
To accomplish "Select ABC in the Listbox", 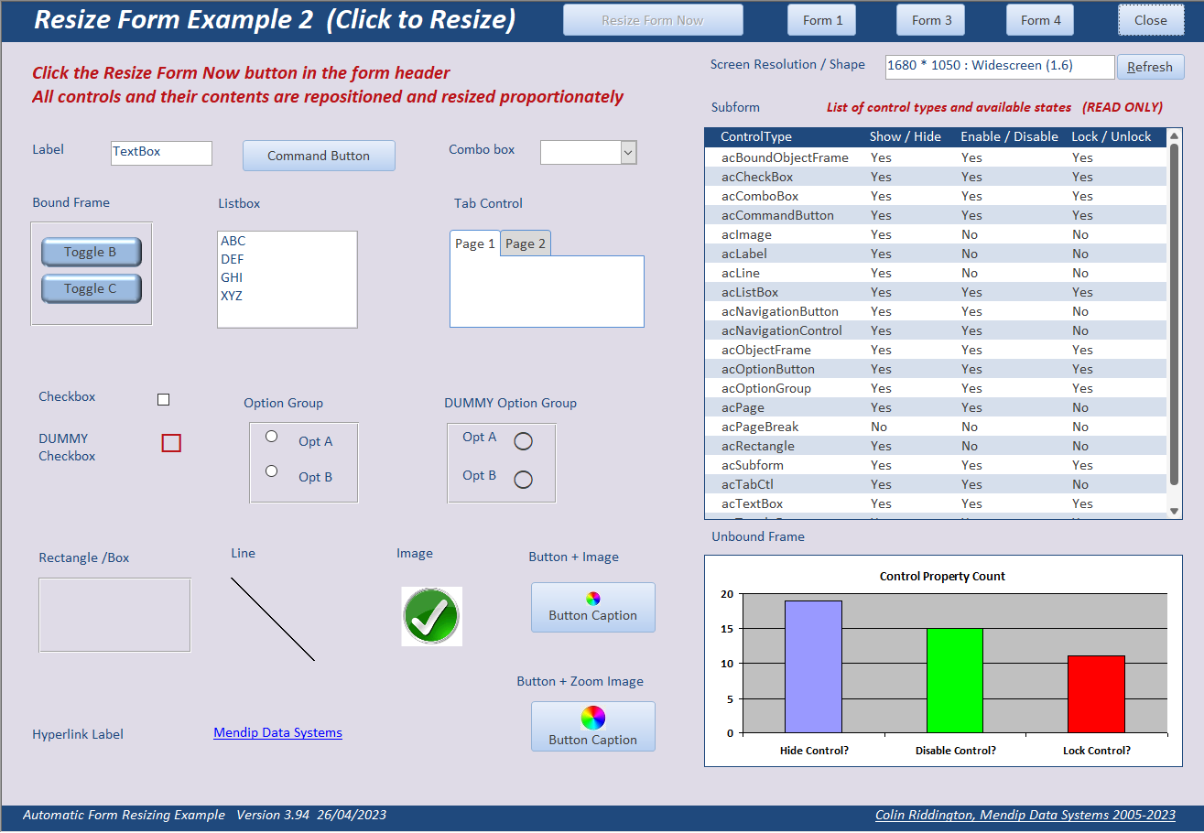I will tap(287, 241).
